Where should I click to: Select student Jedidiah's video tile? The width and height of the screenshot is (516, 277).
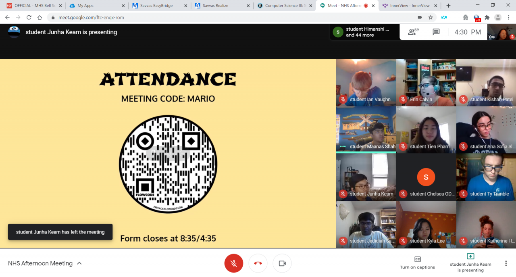pos(366,225)
